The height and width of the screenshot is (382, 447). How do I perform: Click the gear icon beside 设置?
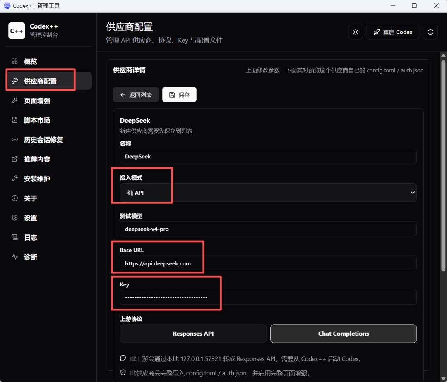click(x=14, y=217)
